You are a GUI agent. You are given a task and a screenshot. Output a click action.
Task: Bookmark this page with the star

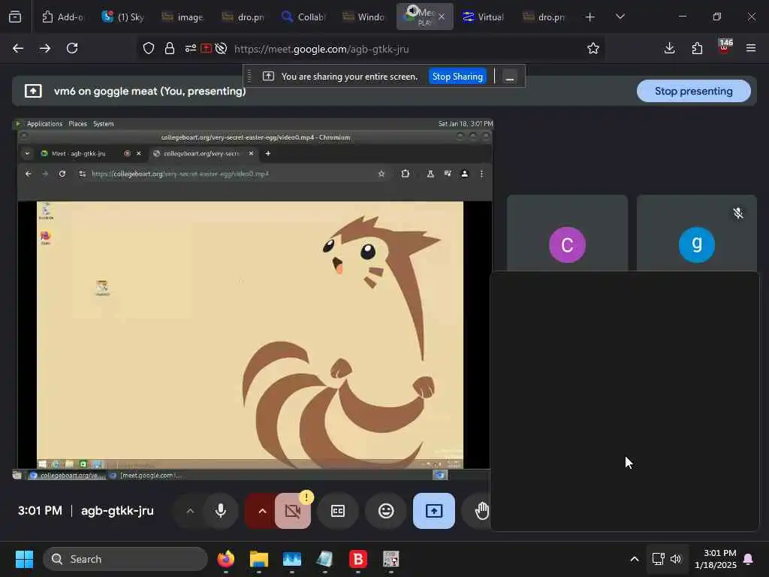593,48
